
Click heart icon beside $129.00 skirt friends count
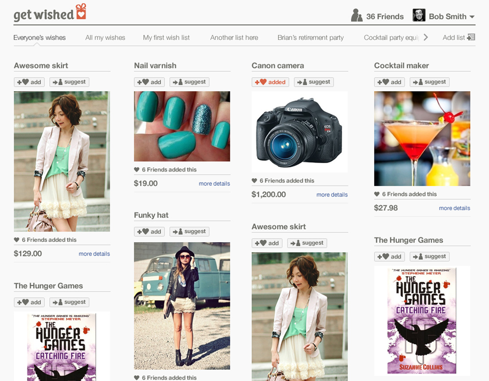(17, 240)
